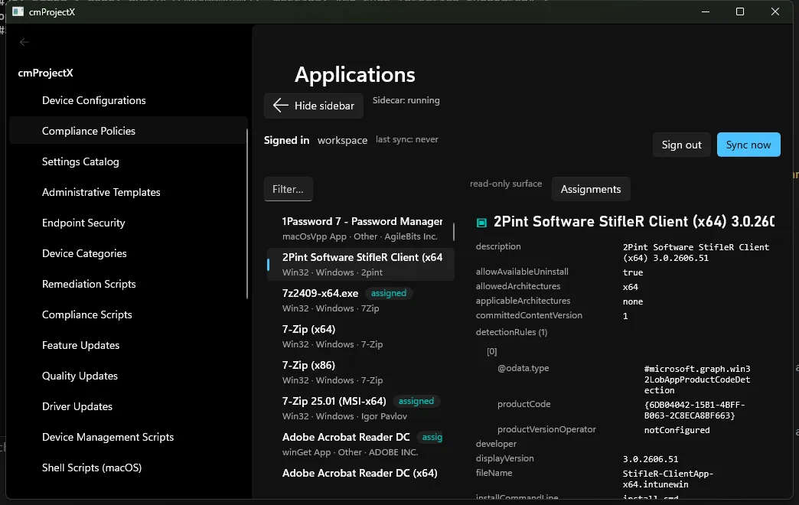Click the productCode GUID value
Viewport: 799px width, 505px height.
coord(695,410)
